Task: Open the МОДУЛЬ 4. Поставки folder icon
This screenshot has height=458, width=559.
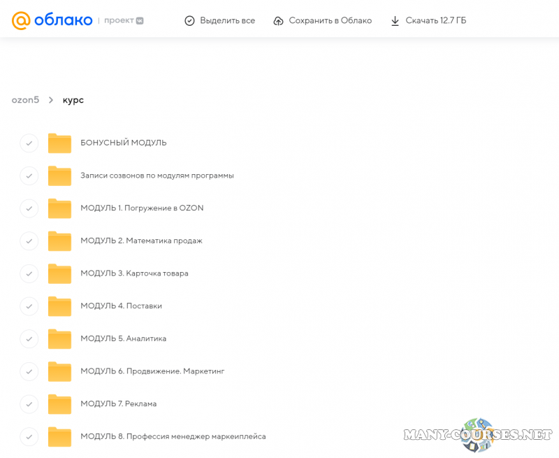Action: coord(60,306)
